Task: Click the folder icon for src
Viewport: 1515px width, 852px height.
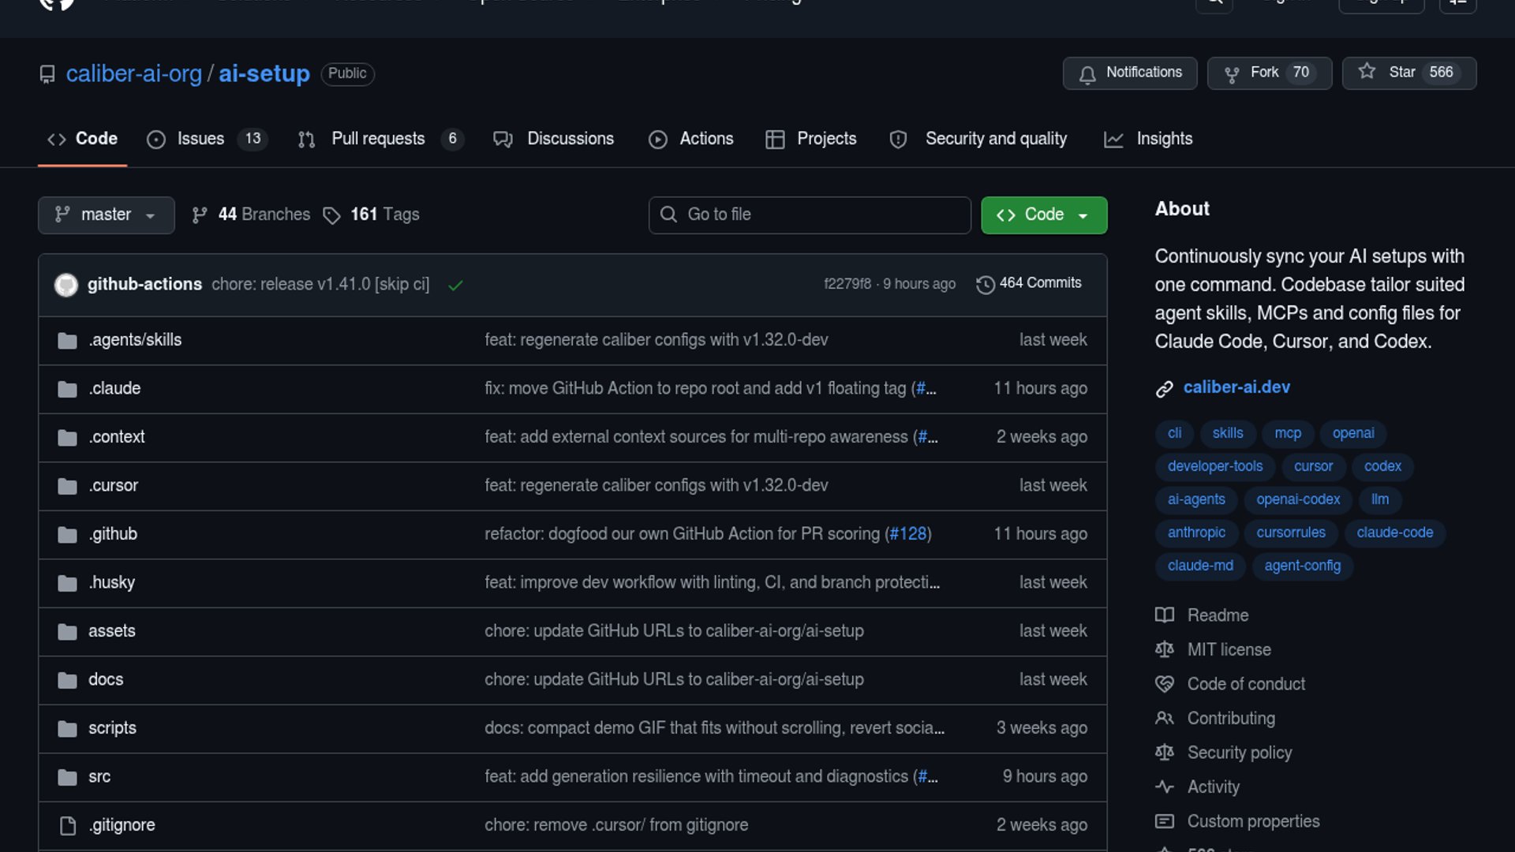Action: [x=68, y=777]
